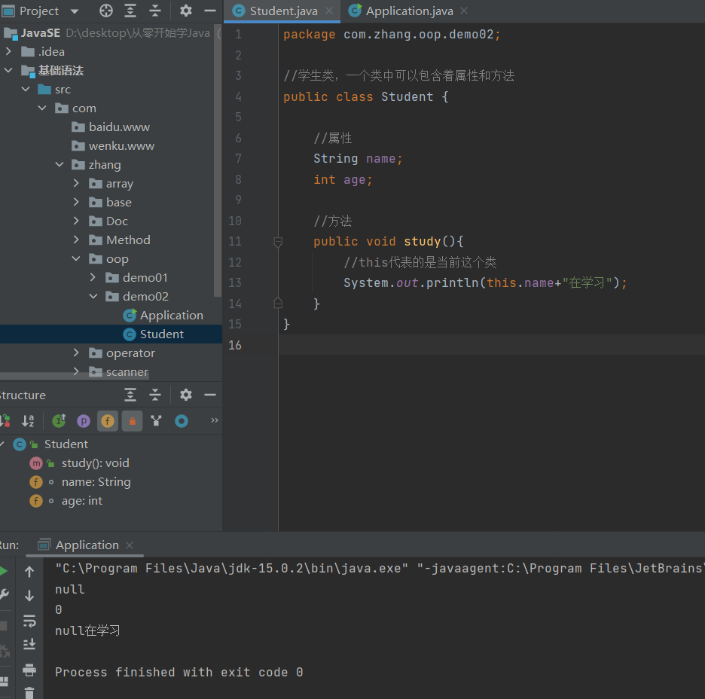Image resolution: width=705 pixels, height=699 pixels.
Task: Toggle show anonymous classes fork icon
Action: pos(156,421)
